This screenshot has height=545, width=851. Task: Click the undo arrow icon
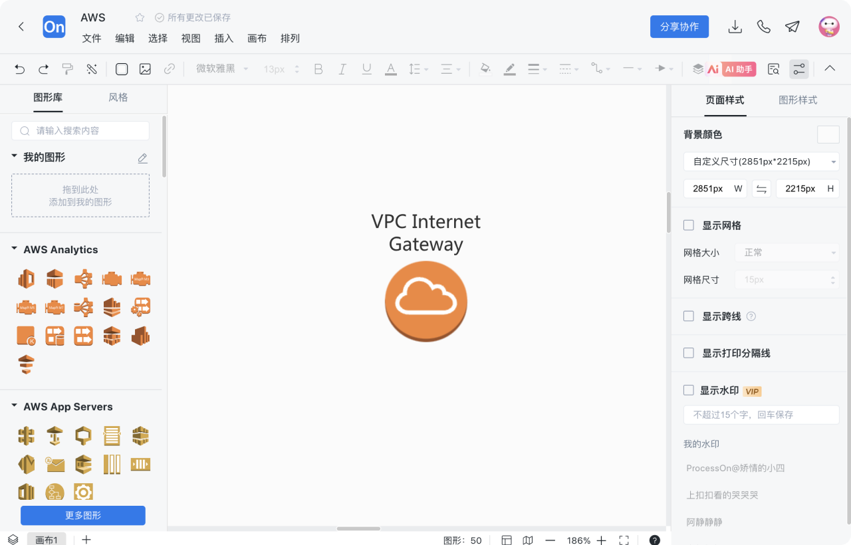click(20, 69)
